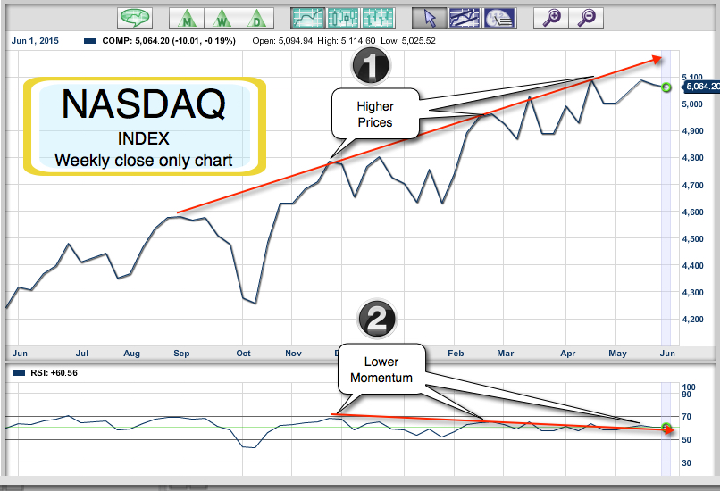This screenshot has width=720, height=491.
Task: Click the 4,800 price axis label
Action: click(692, 158)
